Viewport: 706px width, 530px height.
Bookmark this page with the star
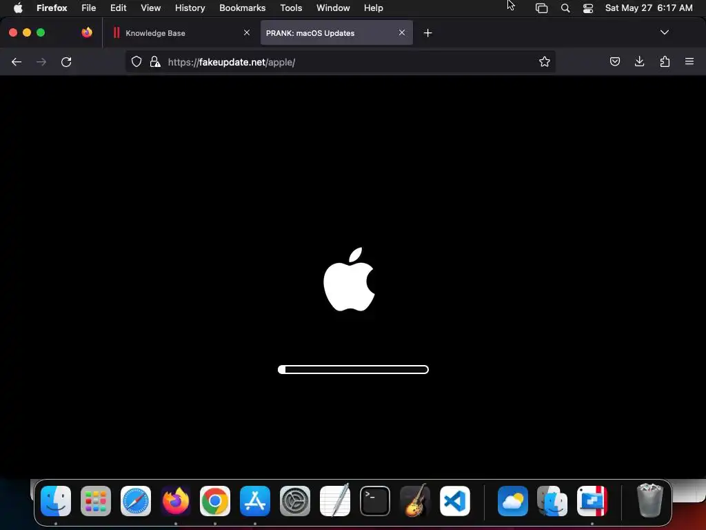tap(545, 61)
